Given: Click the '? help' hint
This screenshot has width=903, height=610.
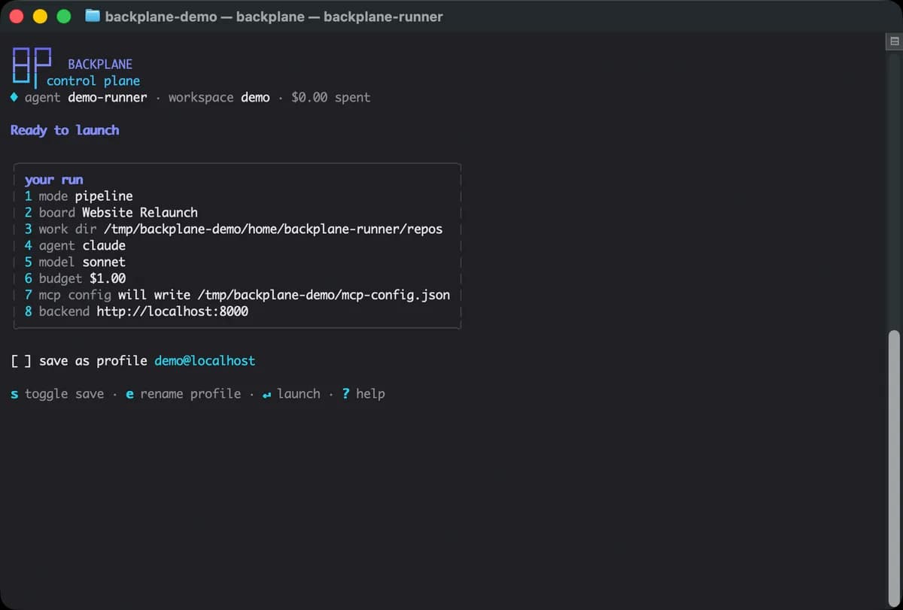Looking at the screenshot, I should click(x=363, y=394).
